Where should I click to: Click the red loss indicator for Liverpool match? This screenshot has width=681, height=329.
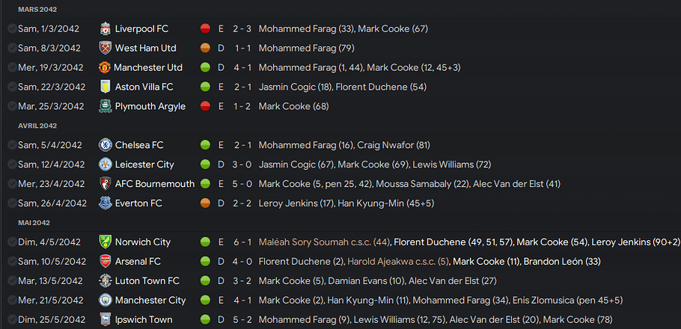coord(206,28)
